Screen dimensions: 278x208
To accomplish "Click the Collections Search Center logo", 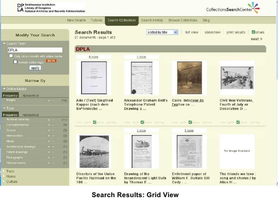I will (x=233, y=8).
